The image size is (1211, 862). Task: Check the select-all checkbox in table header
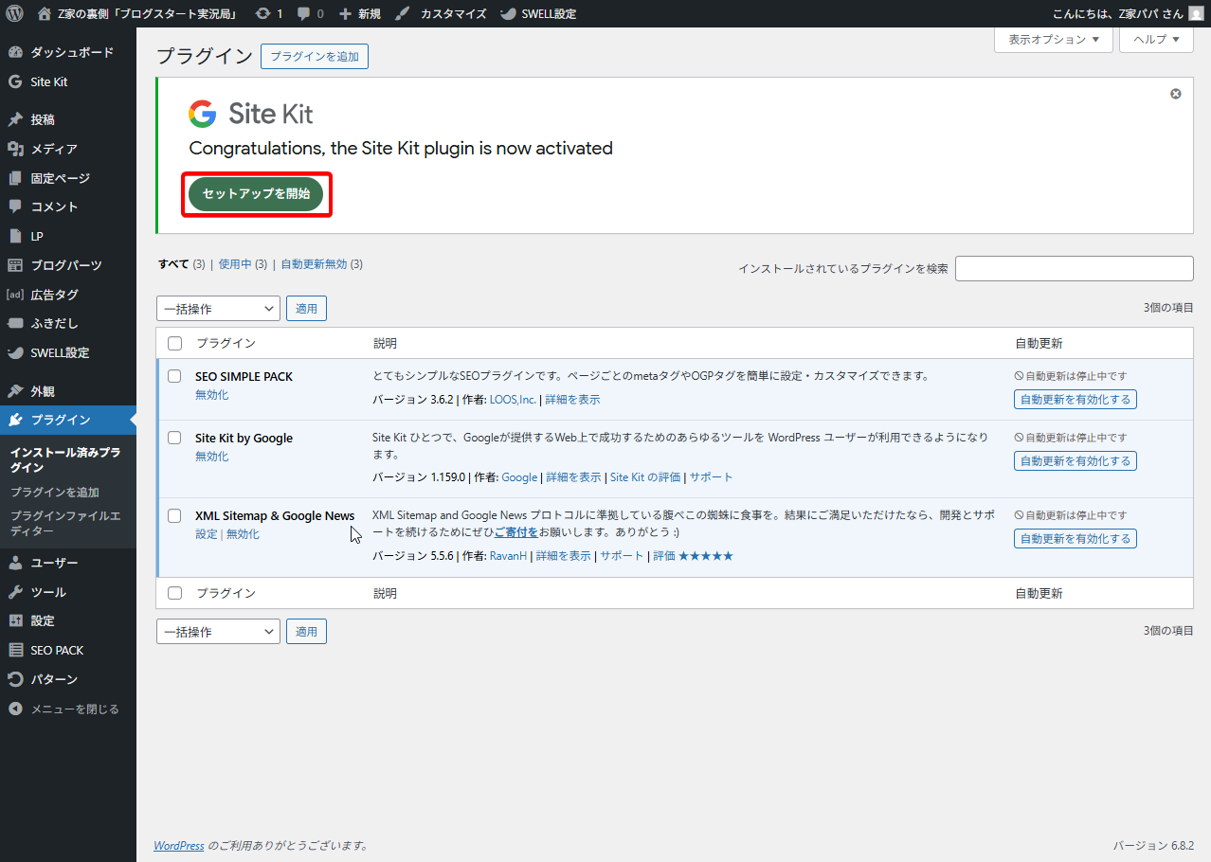point(174,343)
